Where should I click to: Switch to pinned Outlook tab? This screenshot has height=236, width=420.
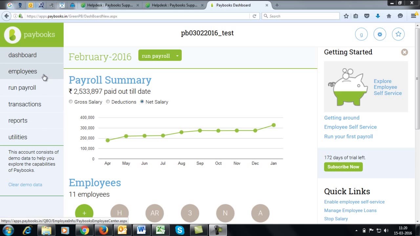coord(31,5)
